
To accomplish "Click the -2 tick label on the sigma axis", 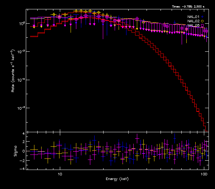I will tap(22, 160).
